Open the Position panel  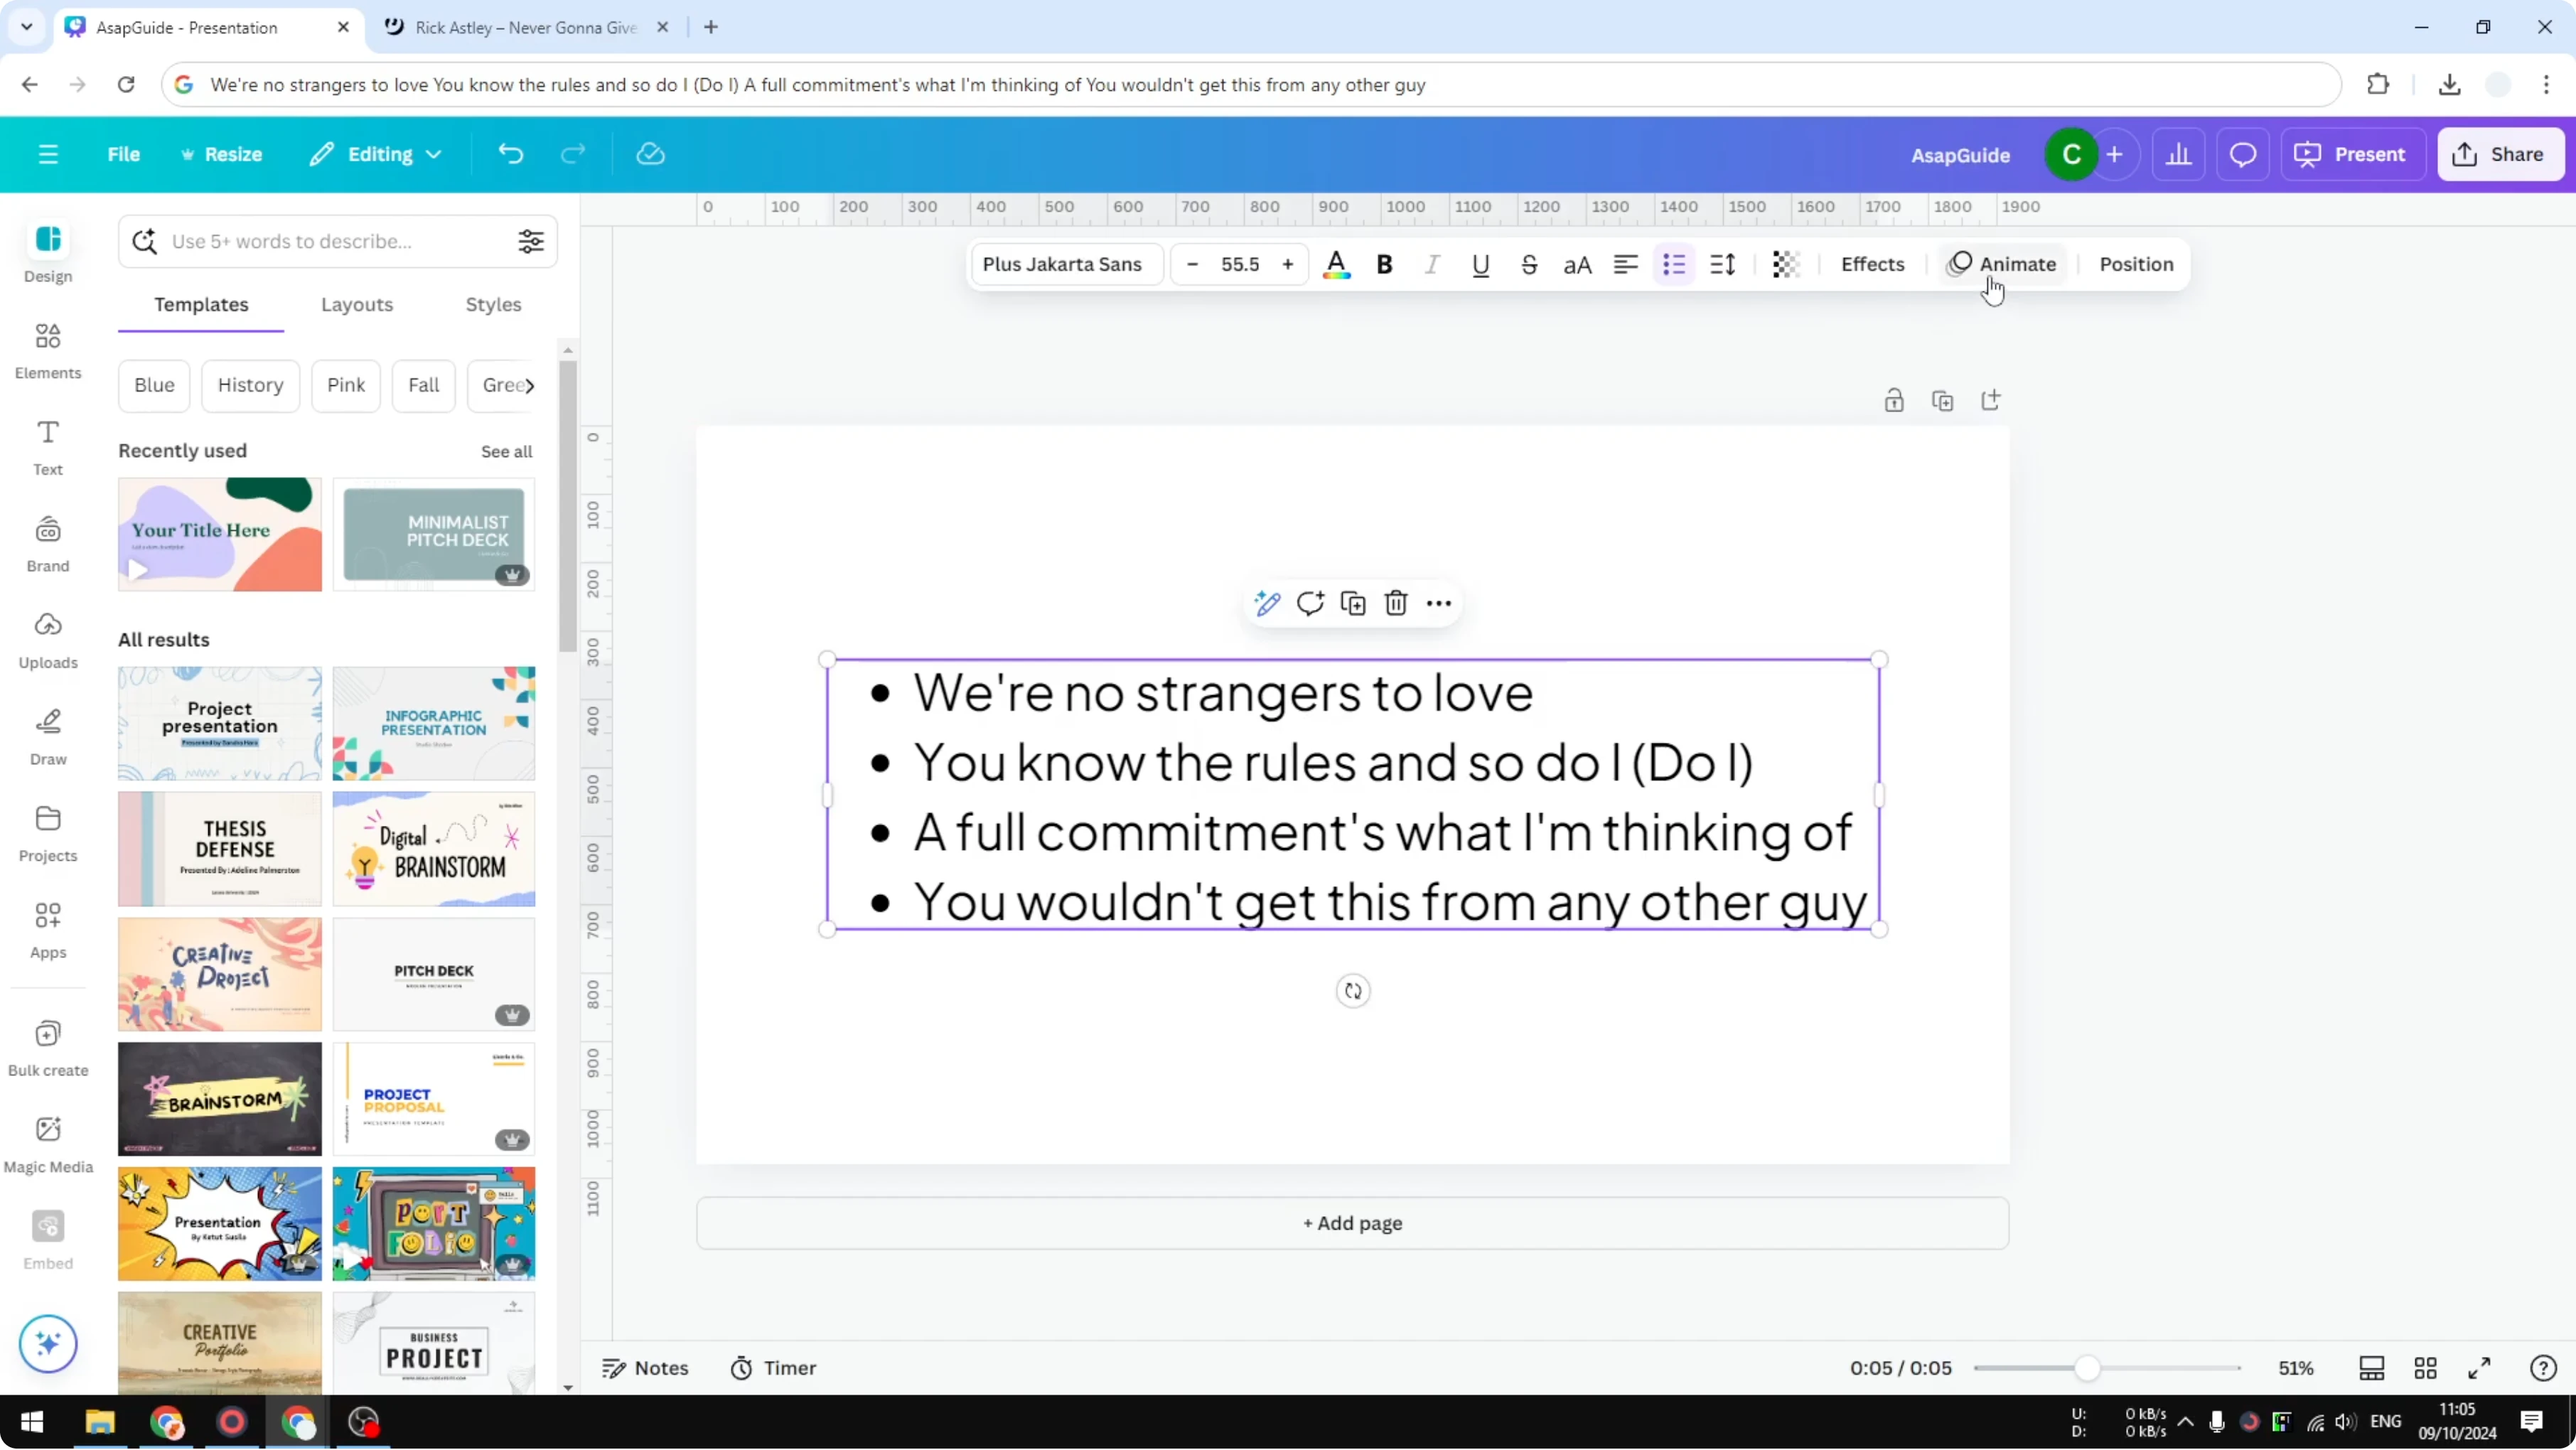click(x=2136, y=264)
